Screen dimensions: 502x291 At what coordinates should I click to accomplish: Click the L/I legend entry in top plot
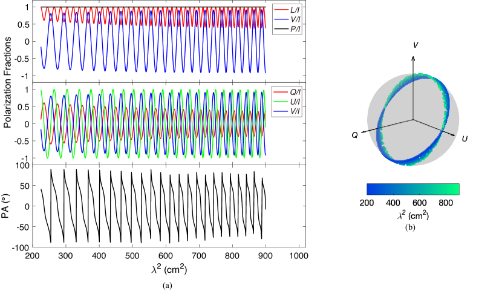point(287,10)
